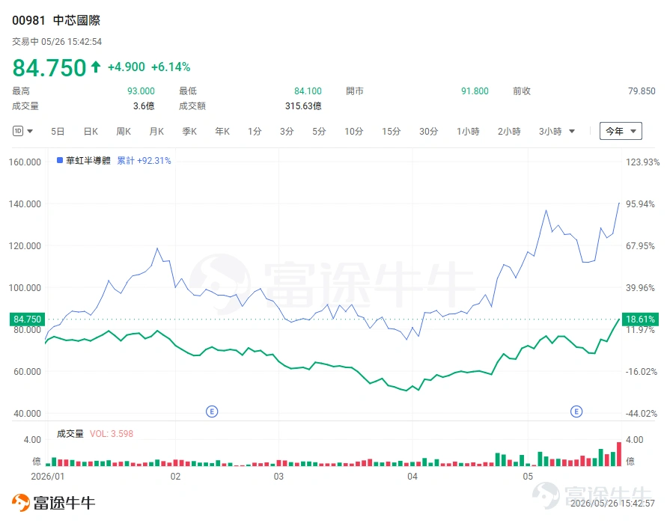The height and width of the screenshot is (523, 667).
Task: Select the 30分 minute interval
Action: 428,132
